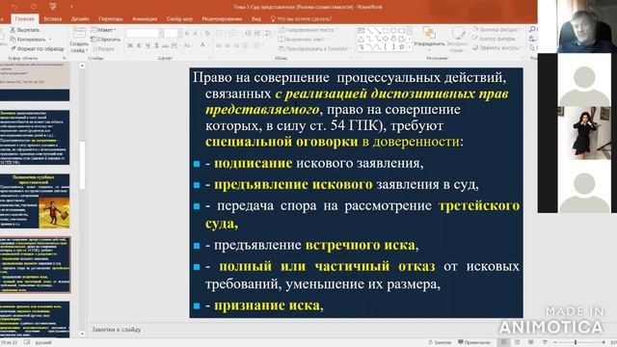
Task: Align text left
Action: pyautogui.click(x=219, y=46)
